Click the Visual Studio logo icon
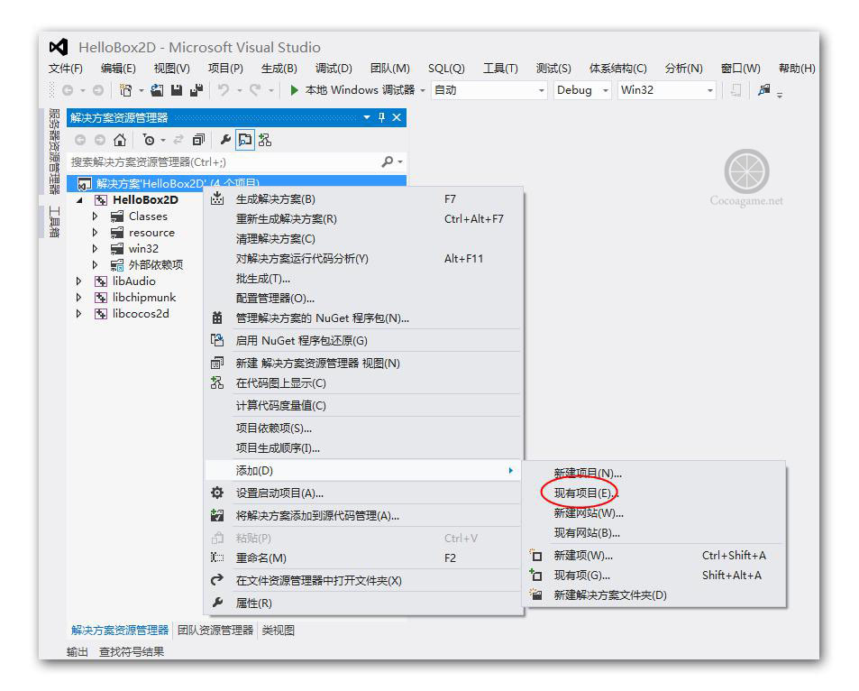The width and height of the screenshot is (859, 691). (59, 47)
